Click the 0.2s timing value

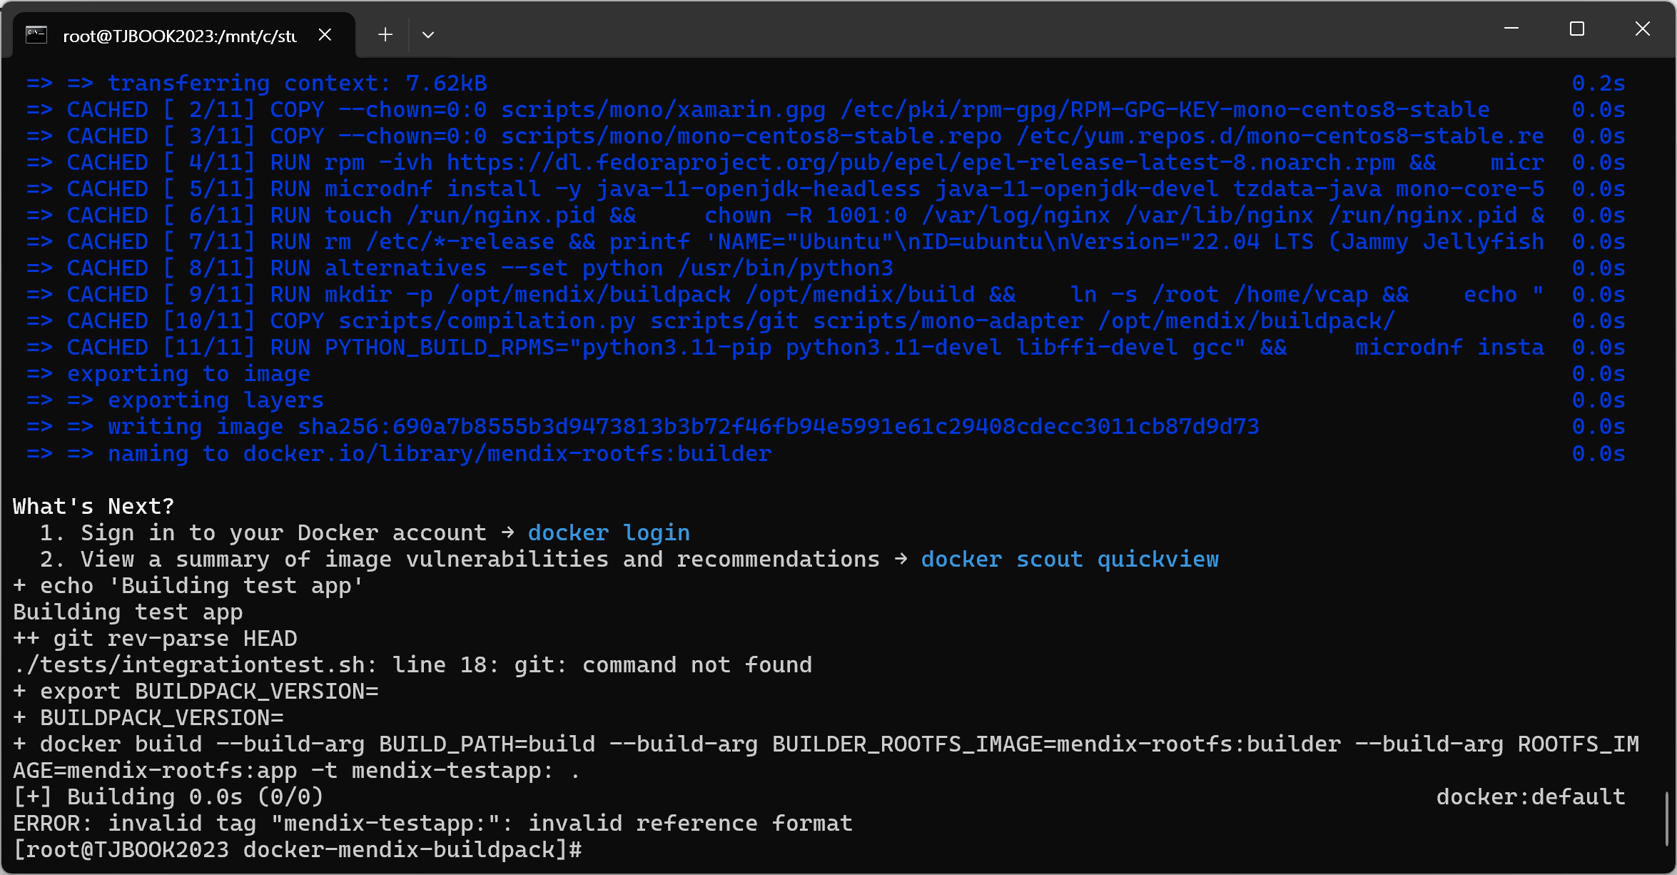[x=1599, y=84]
